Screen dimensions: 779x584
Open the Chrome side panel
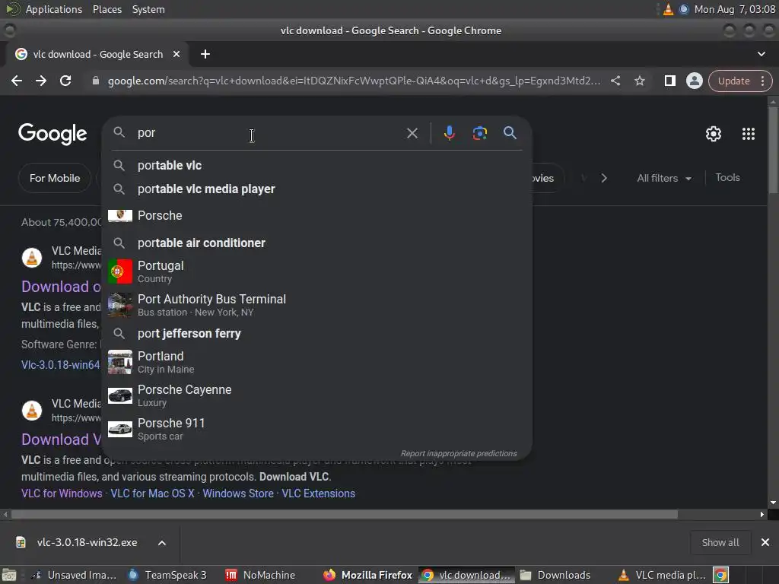coord(669,81)
